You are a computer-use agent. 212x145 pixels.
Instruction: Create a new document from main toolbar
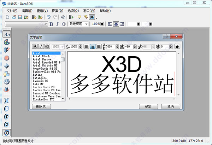8,17
